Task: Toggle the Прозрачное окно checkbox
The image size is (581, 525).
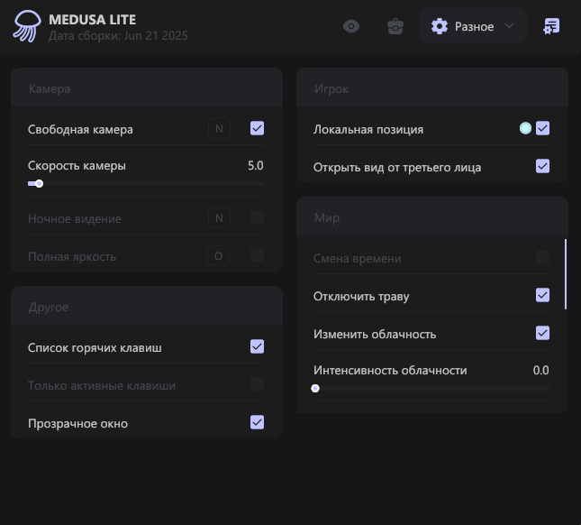Action: click(x=258, y=422)
